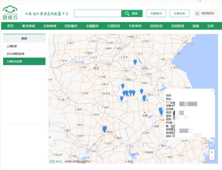Open 集采商城 in the navigation bar
Image resolution: width=222 pixels, height=170 pixels.
[x=28, y=26]
